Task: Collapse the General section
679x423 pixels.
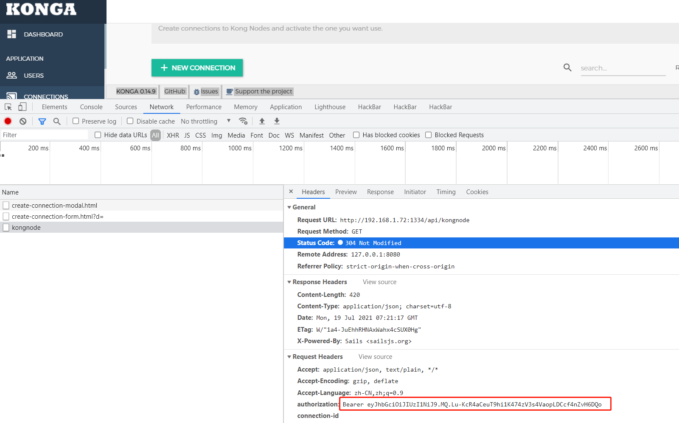Action: 302,207
